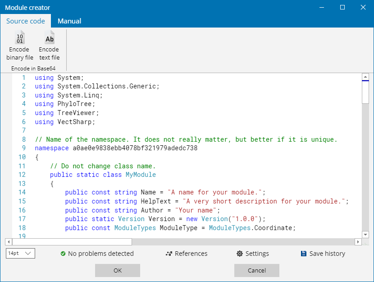Place cursor on the namespace line of code
This screenshot has height=282, width=374.
click(x=116, y=148)
